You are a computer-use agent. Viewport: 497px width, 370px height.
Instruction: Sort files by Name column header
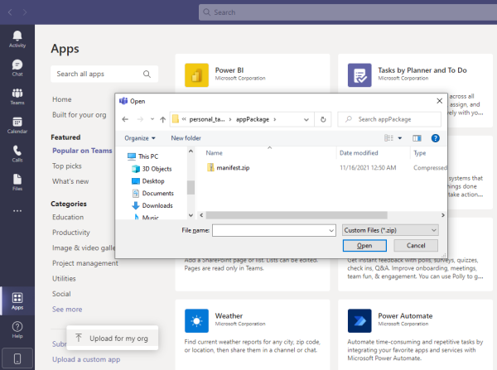tap(215, 153)
